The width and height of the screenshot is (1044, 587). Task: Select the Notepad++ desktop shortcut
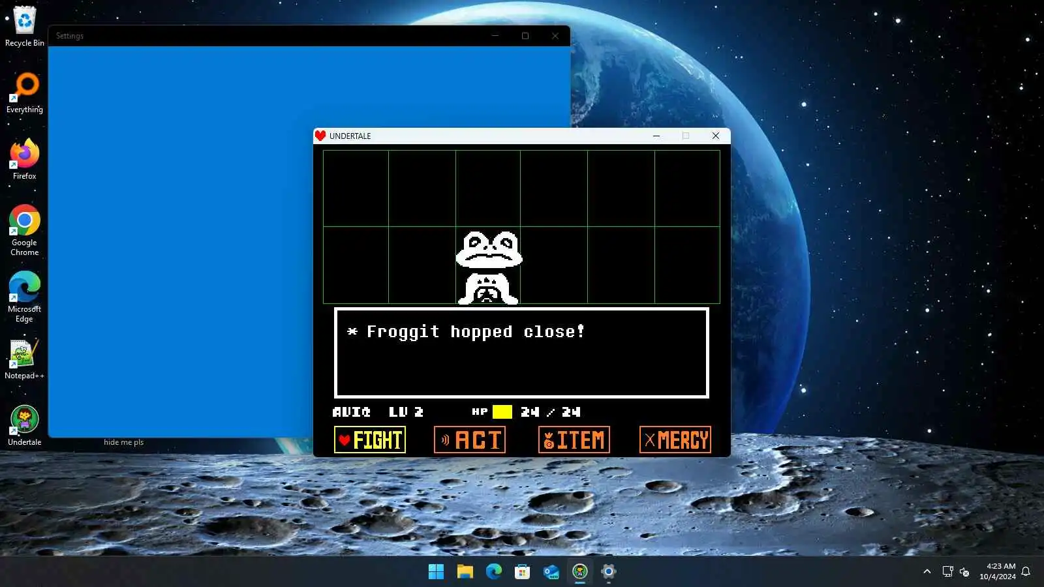[x=25, y=359]
